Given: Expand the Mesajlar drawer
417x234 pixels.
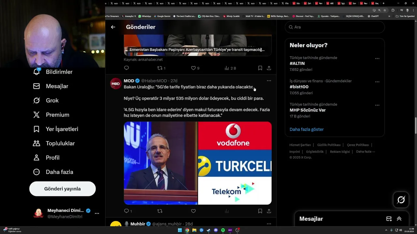Looking at the screenshot, I should click(399, 219).
